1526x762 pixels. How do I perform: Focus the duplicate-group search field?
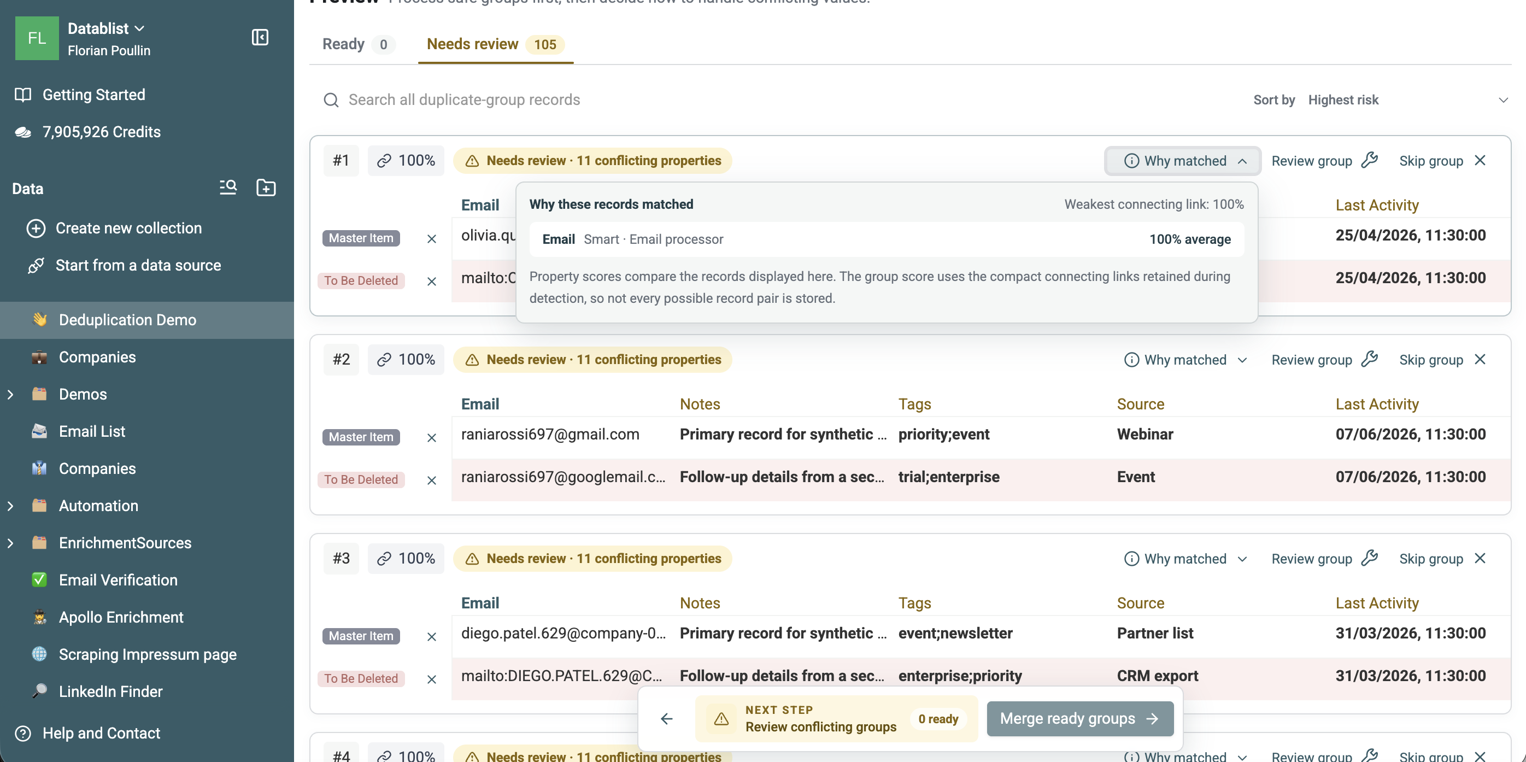[x=770, y=100]
